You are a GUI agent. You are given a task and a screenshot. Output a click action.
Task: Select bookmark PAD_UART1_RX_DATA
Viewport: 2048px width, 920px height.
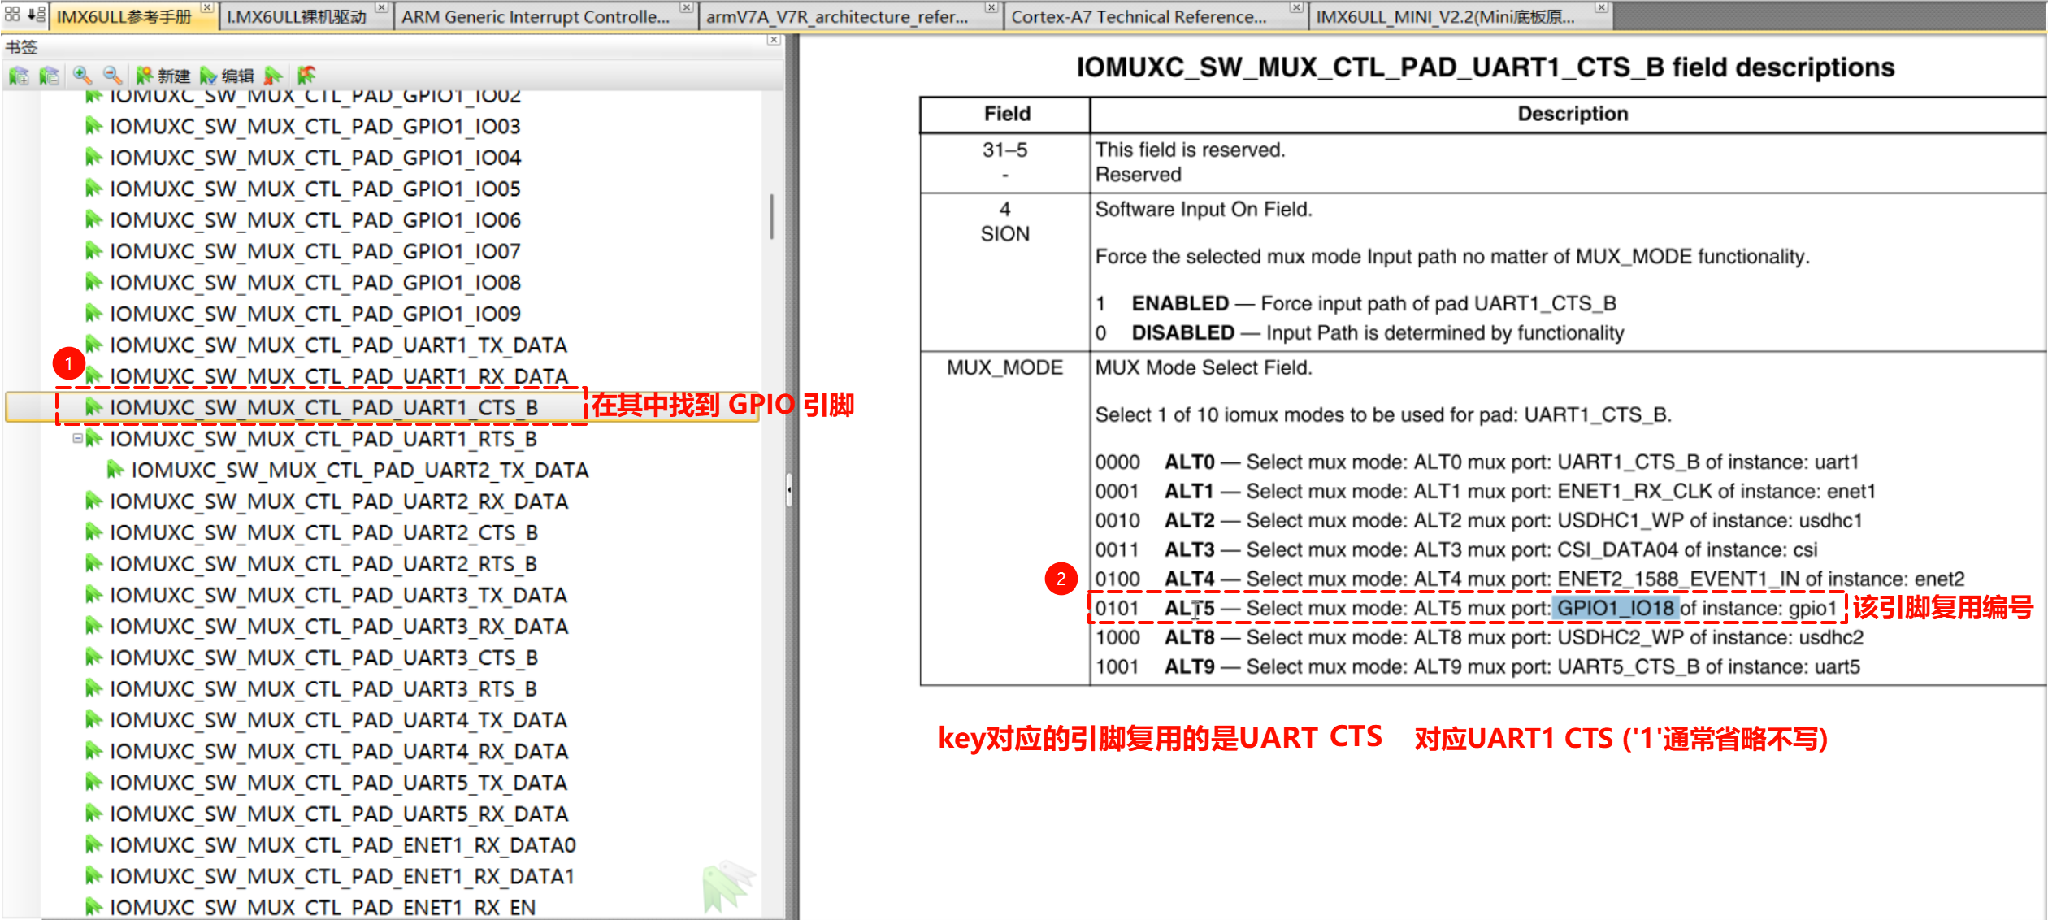click(x=338, y=377)
